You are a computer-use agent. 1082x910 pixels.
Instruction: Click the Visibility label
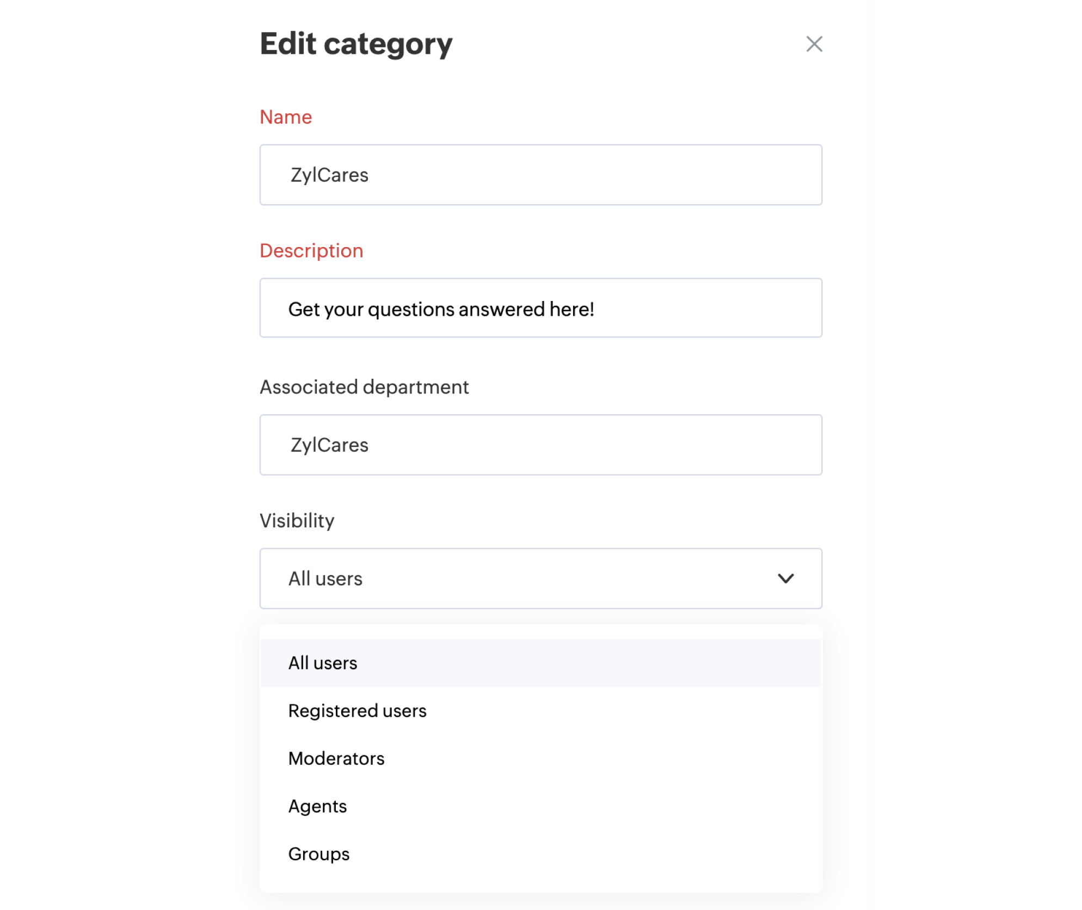pyautogui.click(x=297, y=521)
